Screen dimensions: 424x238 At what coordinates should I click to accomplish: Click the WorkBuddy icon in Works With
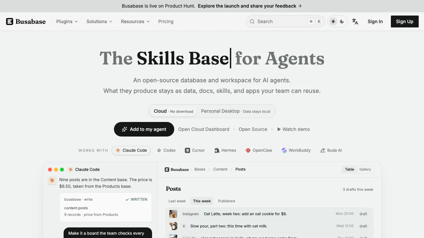[284, 150]
